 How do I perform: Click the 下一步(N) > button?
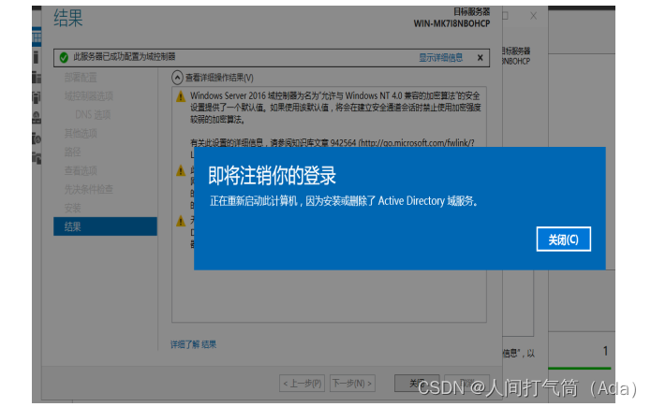pos(352,383)
